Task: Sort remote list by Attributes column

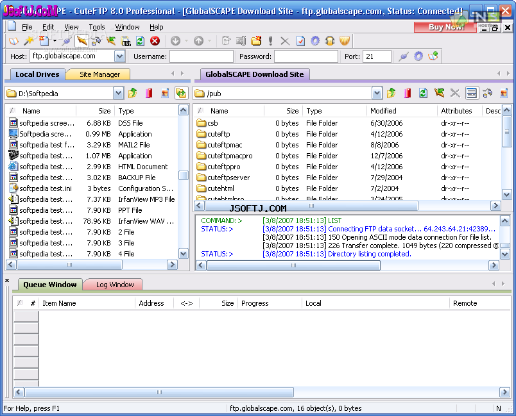Action: (x=460, y=111)
